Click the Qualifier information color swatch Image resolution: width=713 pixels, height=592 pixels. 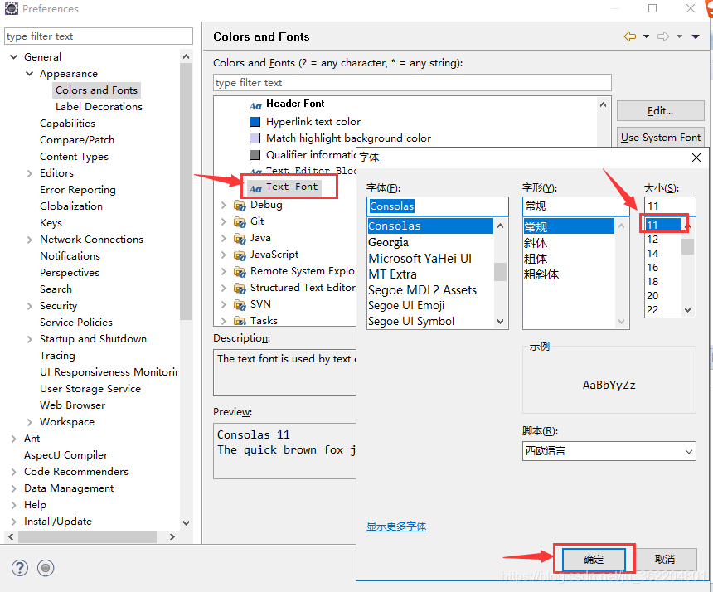point(255,154)
